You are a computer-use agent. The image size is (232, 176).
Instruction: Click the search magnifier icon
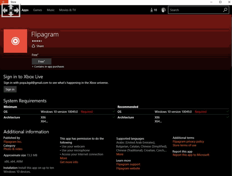coord(225,10)
